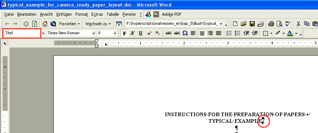Screen dimensions: 318x133
Task: Align text right
Action: (x=210, y=33)
